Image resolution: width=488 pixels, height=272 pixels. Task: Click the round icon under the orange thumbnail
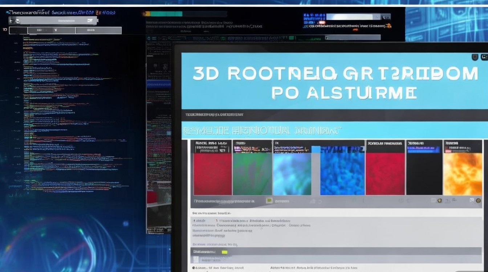click(x=478, y=200)
